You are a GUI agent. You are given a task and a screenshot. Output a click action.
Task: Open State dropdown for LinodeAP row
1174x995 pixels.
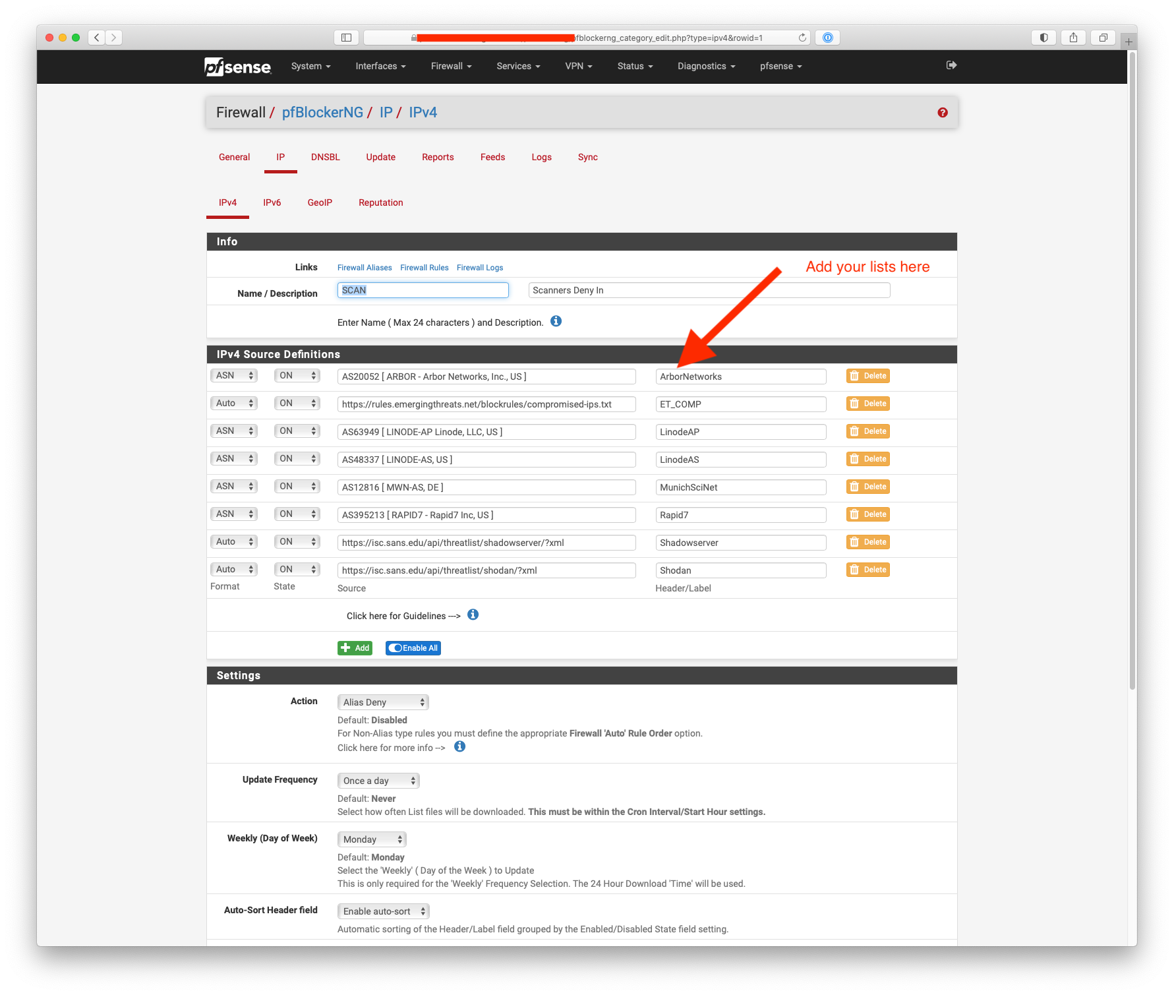[297, 431]
